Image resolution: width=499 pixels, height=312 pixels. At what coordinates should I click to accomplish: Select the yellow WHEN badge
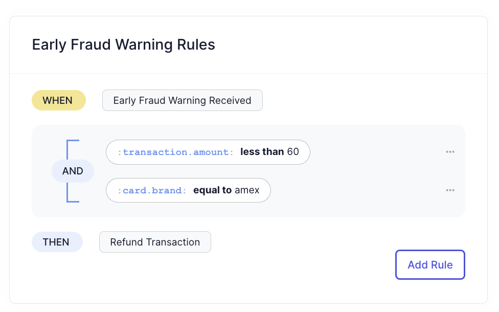(x=59, y=100)
